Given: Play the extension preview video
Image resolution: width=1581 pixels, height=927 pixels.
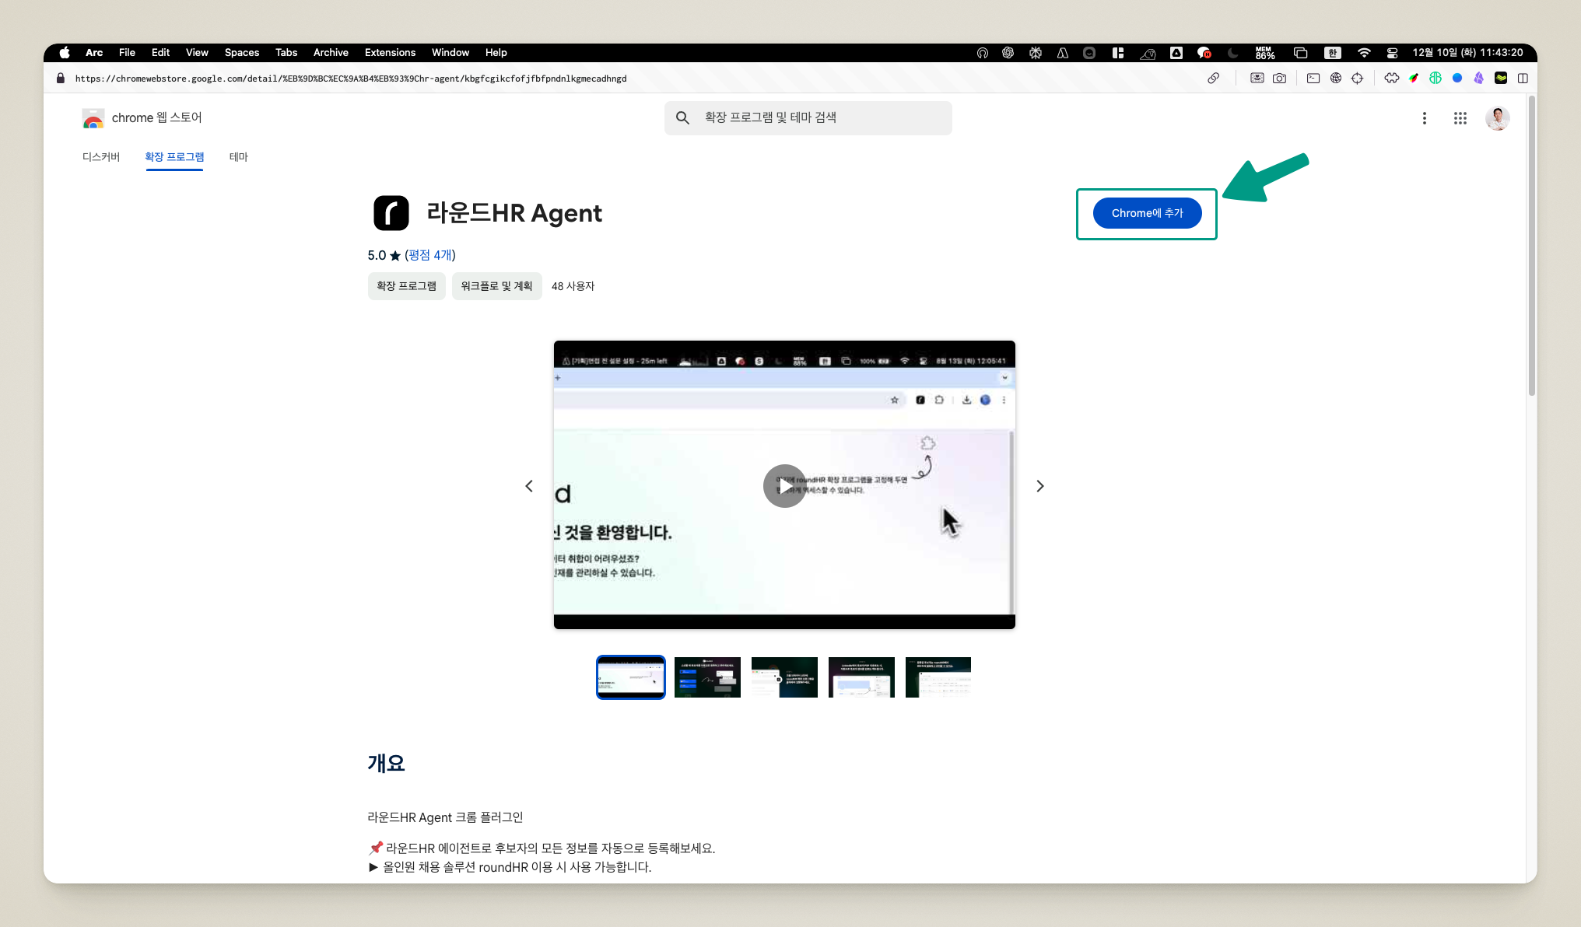Looking at the screenshot, I should point(784,486).
